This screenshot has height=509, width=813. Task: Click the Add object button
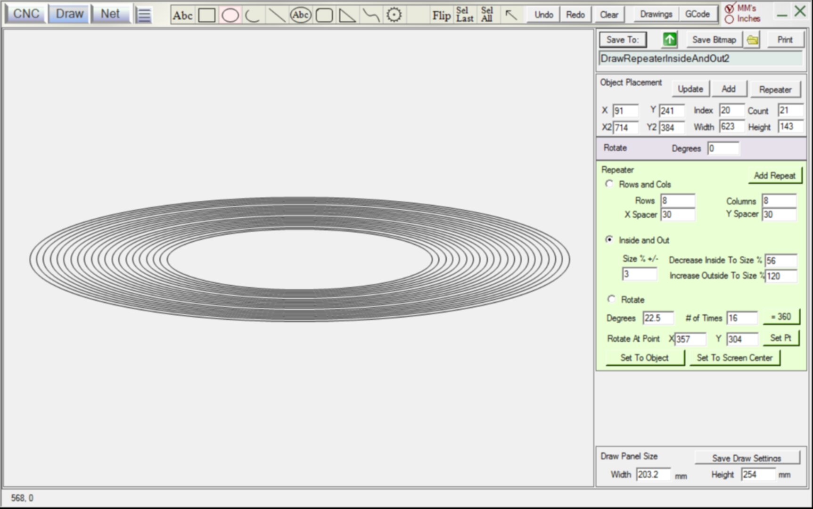(x=728, y=89)
